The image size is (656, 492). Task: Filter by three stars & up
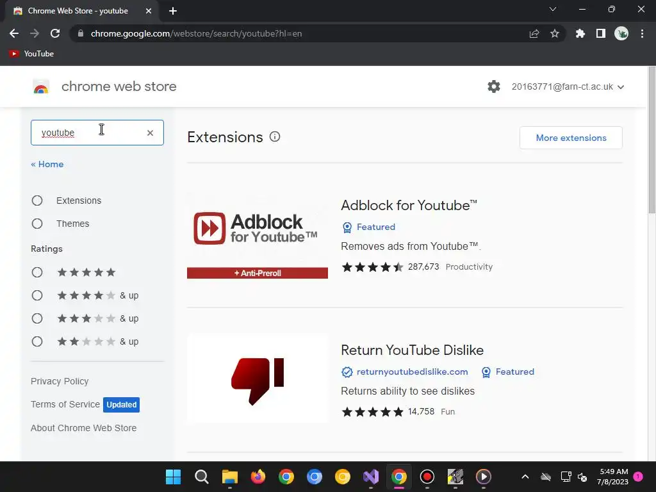37,318
